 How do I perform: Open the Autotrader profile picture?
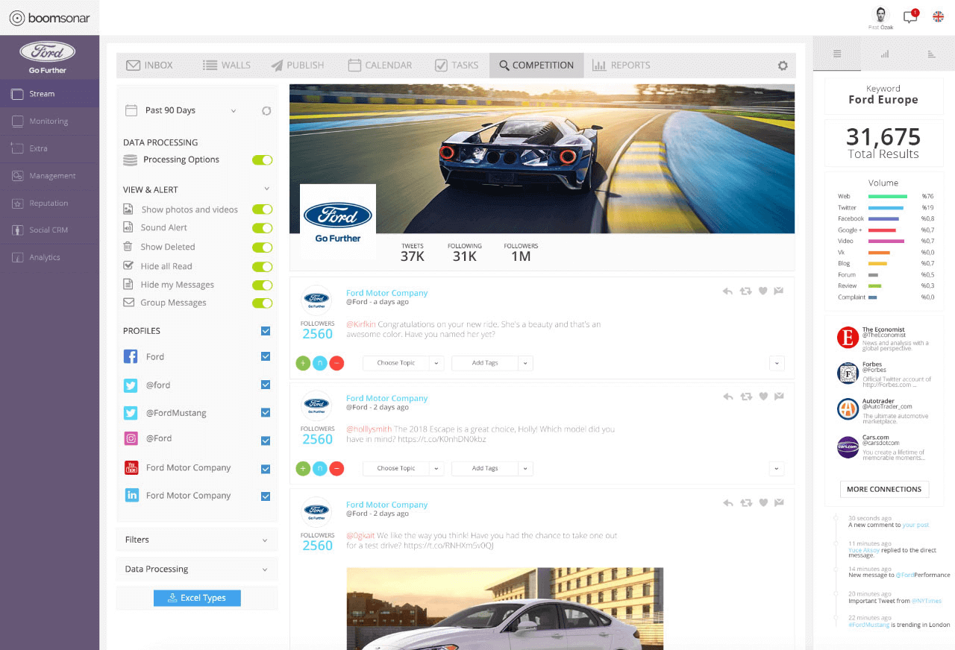click(x=848, y=409)
